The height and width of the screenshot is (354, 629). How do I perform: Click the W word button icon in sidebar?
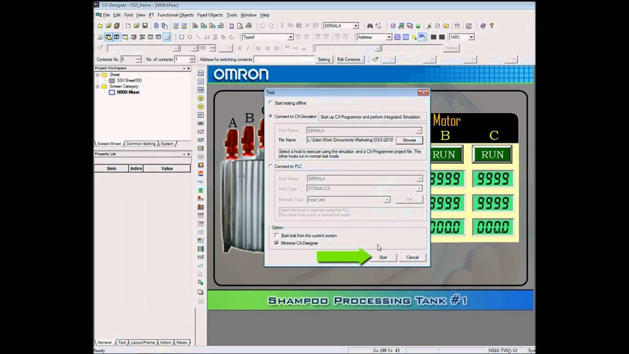click(200, 81)
